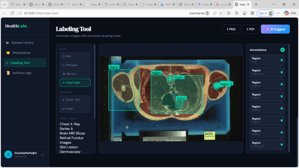Toggle the active Highlight tool
The width and height of the screenshot is (299, 168).
(75, 83)
